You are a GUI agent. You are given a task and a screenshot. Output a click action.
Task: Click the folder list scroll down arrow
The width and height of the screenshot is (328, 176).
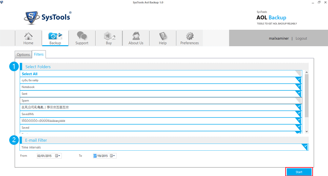pos(306,131)
